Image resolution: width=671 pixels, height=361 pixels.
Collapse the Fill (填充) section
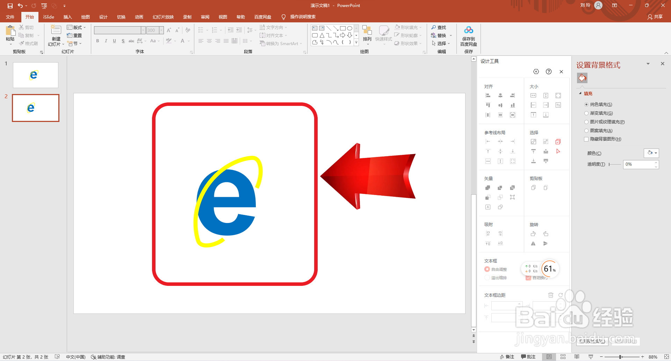click(580, 93)
